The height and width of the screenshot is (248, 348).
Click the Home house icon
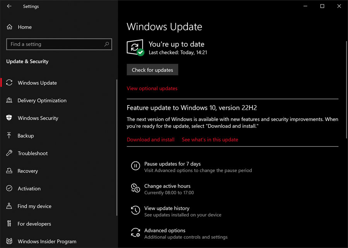(9, 27)
